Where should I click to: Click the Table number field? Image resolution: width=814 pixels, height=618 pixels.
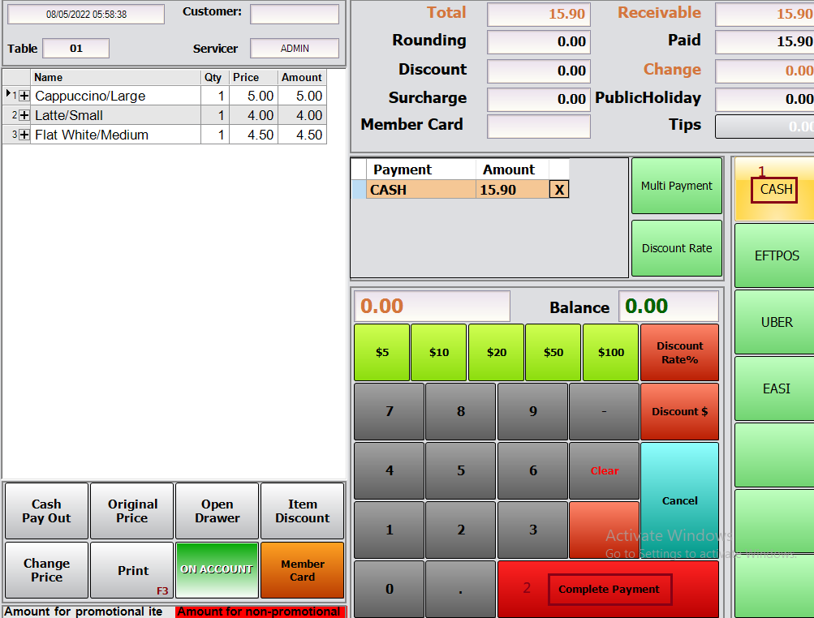75,49
